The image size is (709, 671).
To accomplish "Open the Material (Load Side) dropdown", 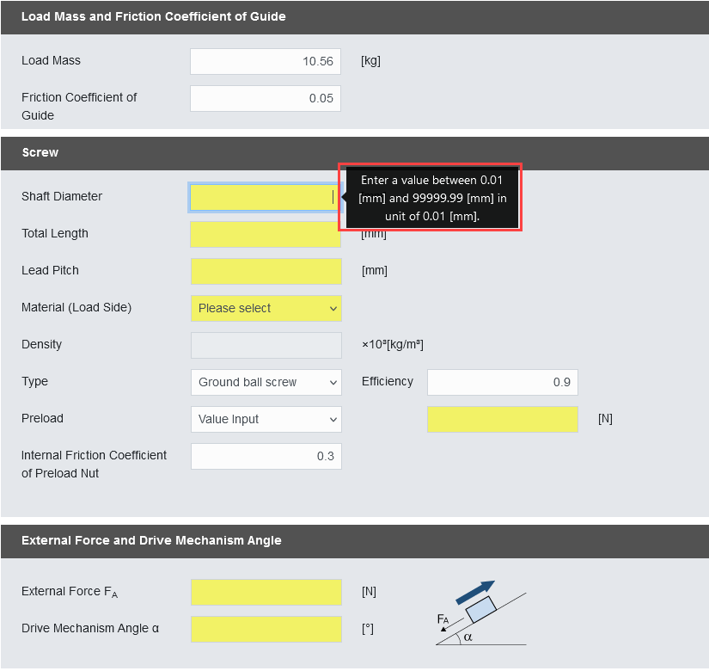I will click(266, 308).
